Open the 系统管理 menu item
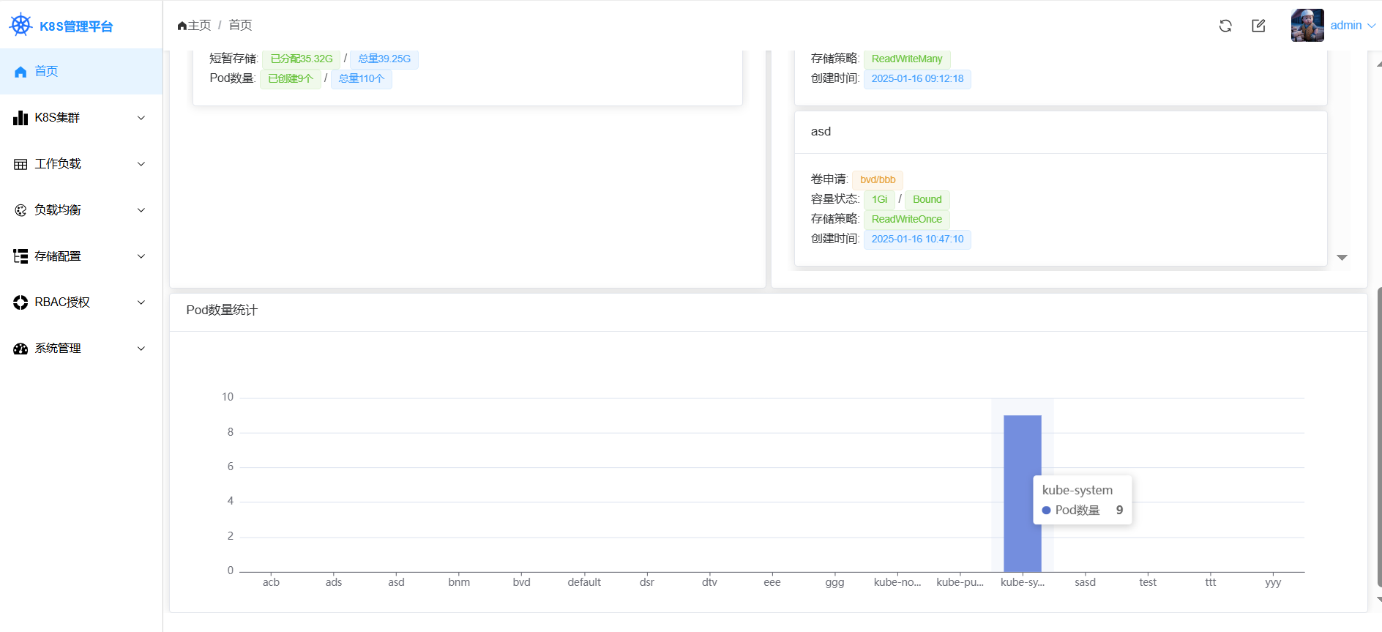The width and height of the screenshot is (1382, 632). (x=58, y=349)
